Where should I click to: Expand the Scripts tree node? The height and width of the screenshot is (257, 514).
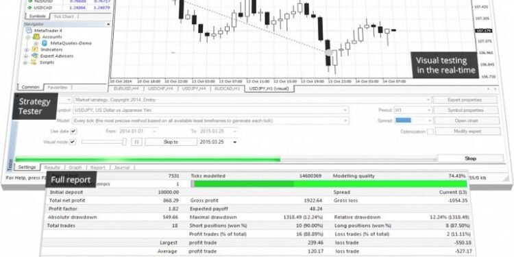(x=26, y=62)
